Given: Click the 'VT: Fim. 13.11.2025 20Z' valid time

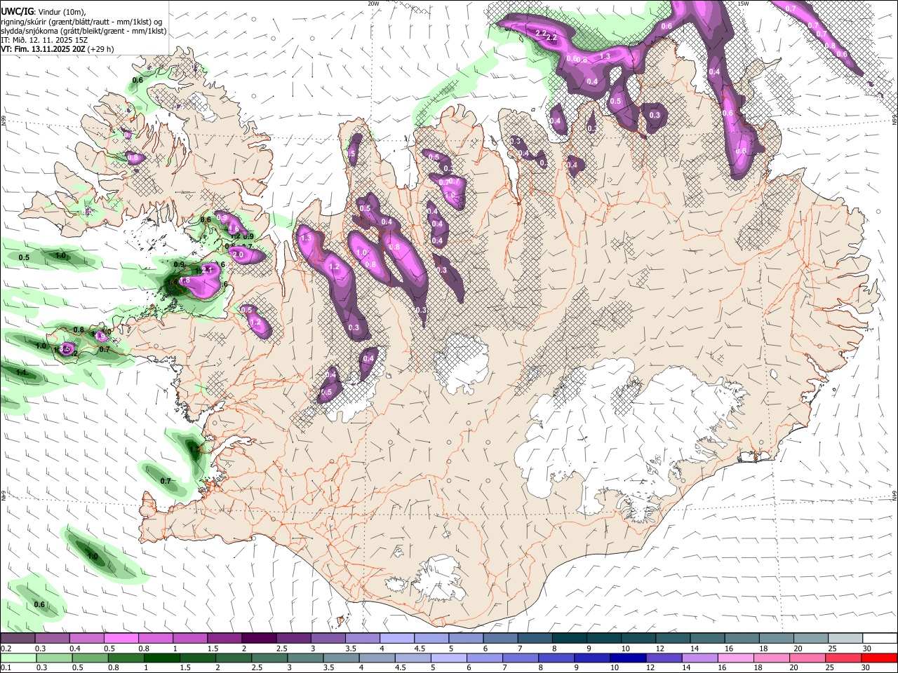Looking at the screenshot, I should [x=43, y=49].
